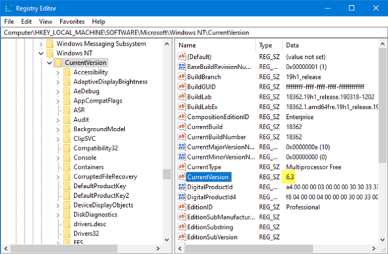Expand the AdaptiveDisplayBrightness key
Viewport: 388px width, 254px height.
click(x=58, y=82)
